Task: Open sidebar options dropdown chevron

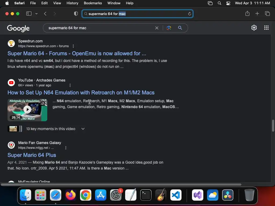Action: pyautogui.click(x=36, y=14)
